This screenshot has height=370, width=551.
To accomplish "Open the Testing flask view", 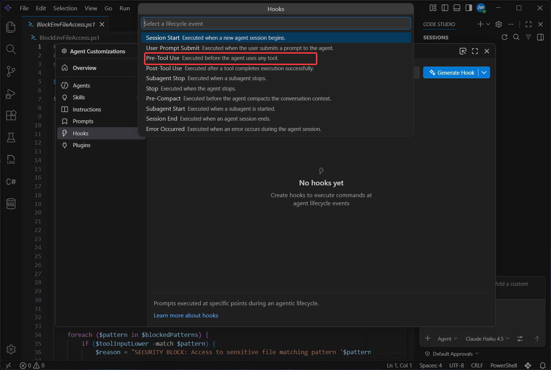I will coord(11,138).
